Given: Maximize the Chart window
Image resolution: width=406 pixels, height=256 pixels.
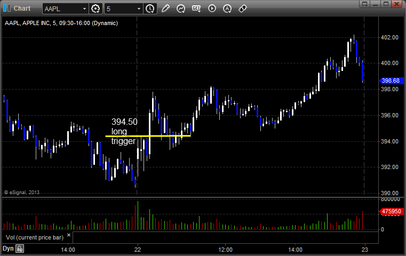Looking at the screenshot, I should pyautogui.click(x=386, y=4).
